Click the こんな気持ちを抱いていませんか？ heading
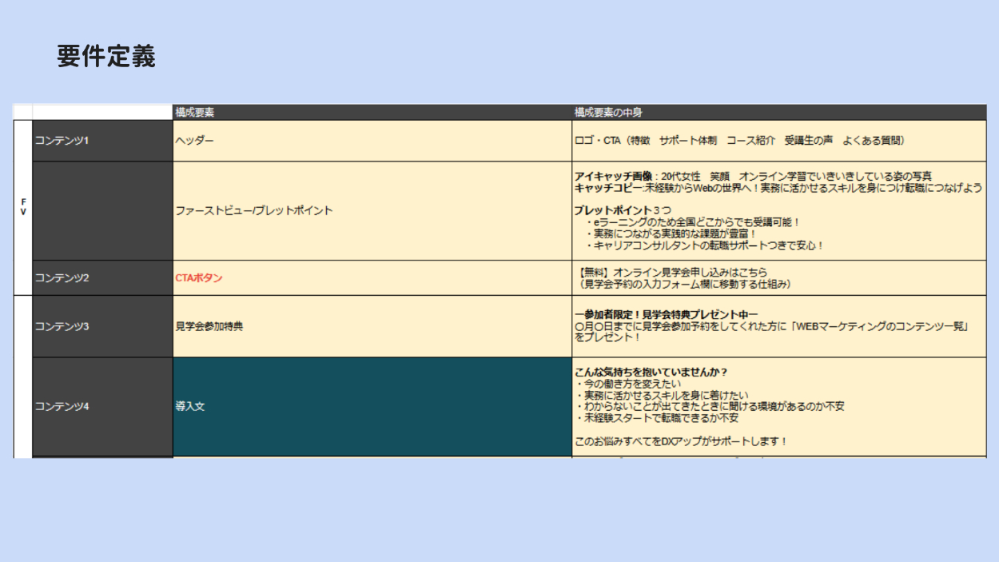This screenshot has height=562, width=999. pyautogui.click(x=651, y=373)
